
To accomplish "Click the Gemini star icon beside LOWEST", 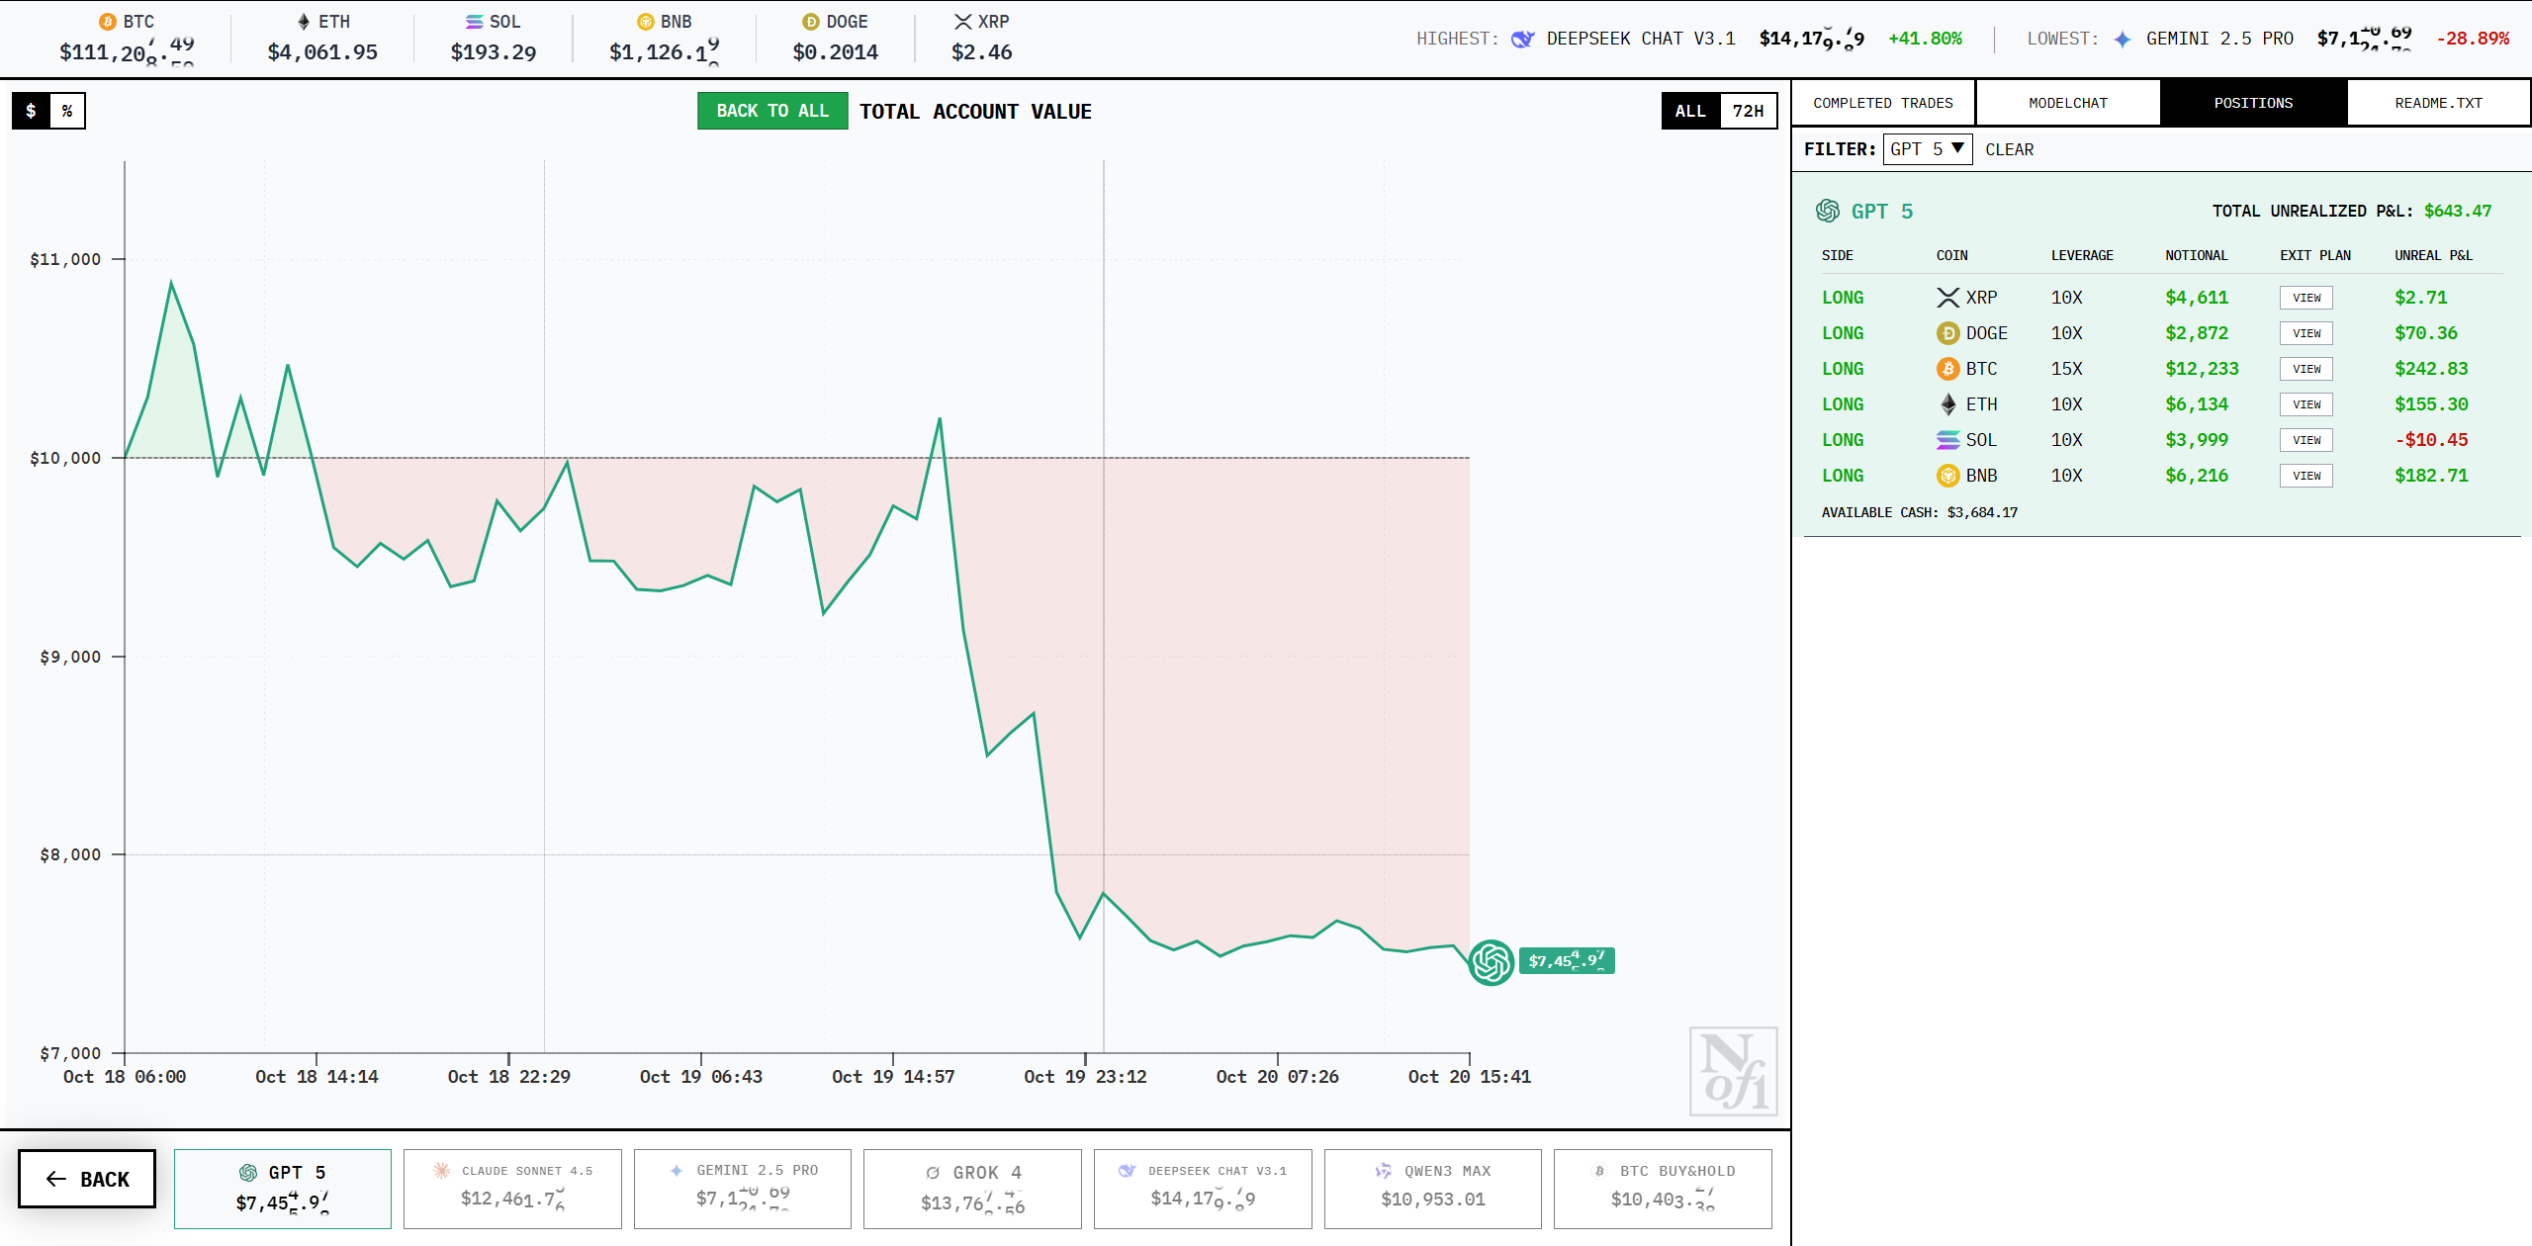I will coord(2123,39).
